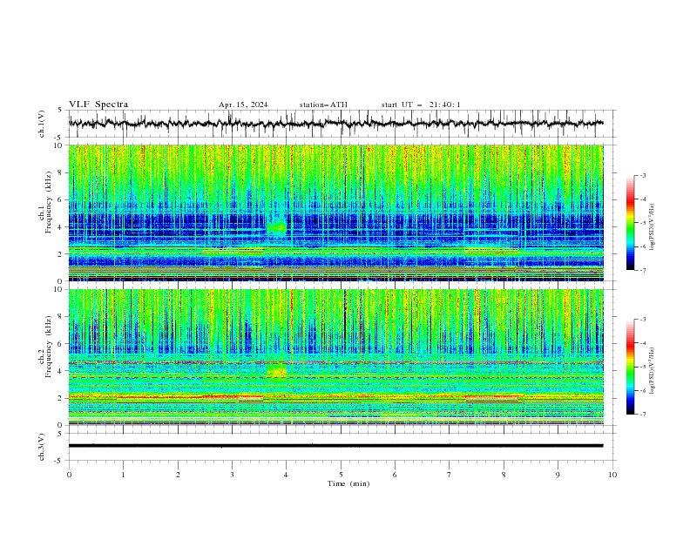The width and height of the screenshot is (690, 533).
Task: Click the green emission burst in ch.1 spectrogram
Action: point(277,227)
